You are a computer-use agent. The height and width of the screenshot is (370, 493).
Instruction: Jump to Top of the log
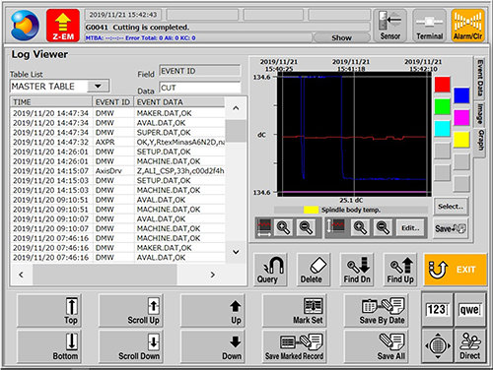coord(48,311)
